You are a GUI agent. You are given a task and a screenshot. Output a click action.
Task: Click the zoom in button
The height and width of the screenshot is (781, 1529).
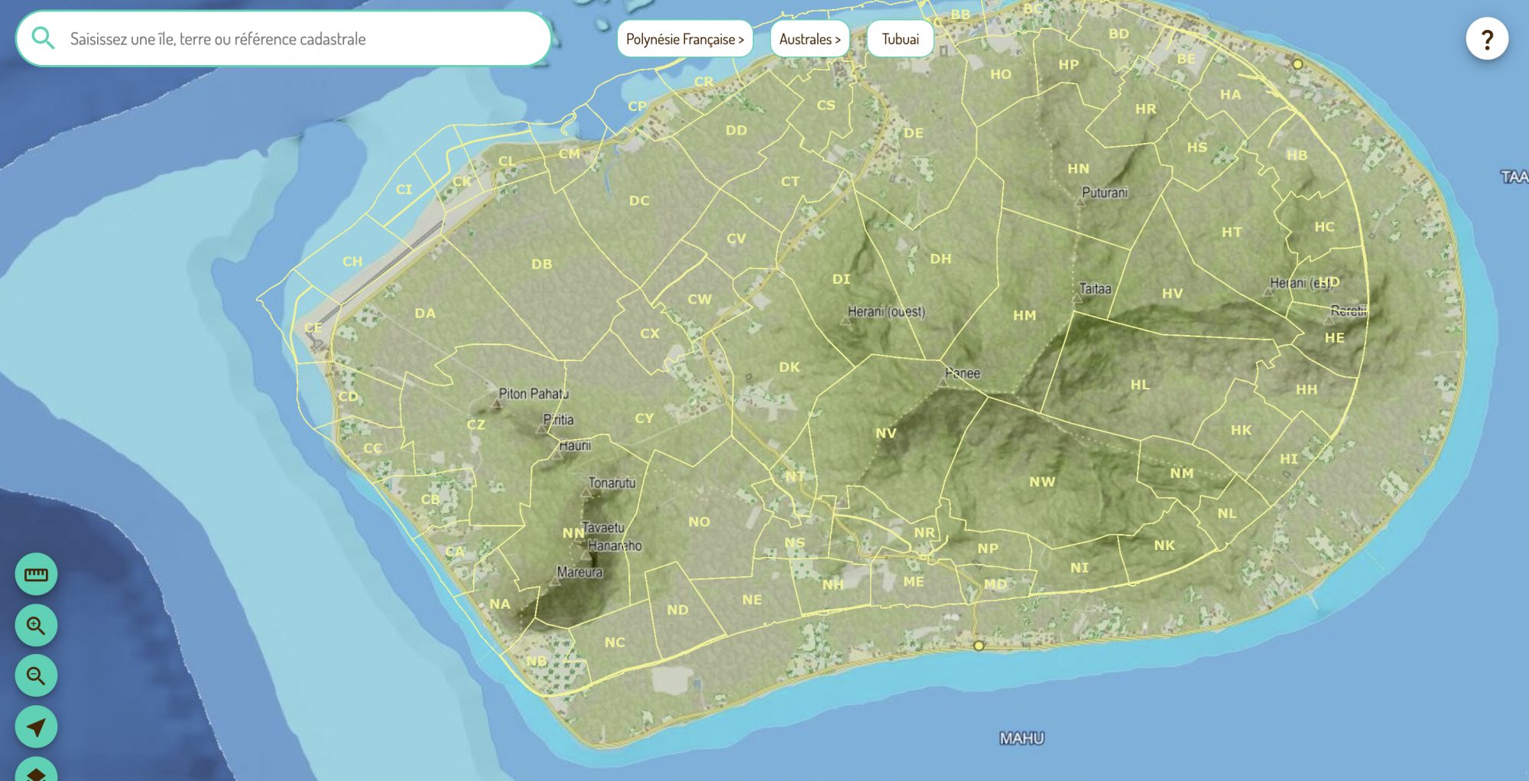[36, 626]
